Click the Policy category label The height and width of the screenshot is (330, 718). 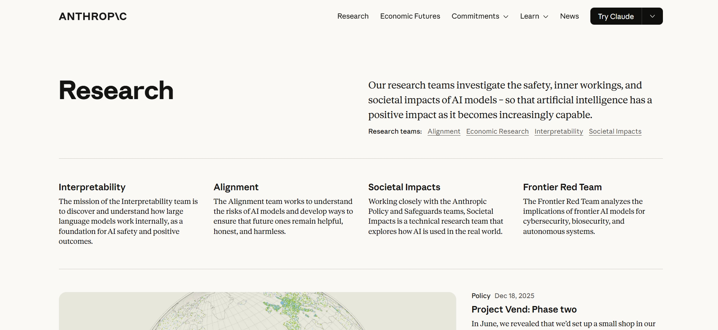[481, 296]
